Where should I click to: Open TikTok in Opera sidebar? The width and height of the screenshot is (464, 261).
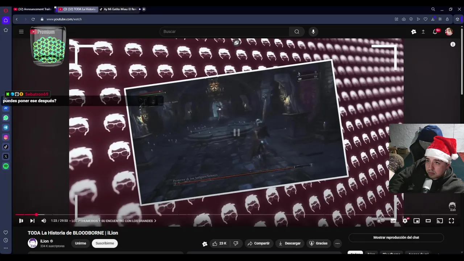click(x=6, y=147)
